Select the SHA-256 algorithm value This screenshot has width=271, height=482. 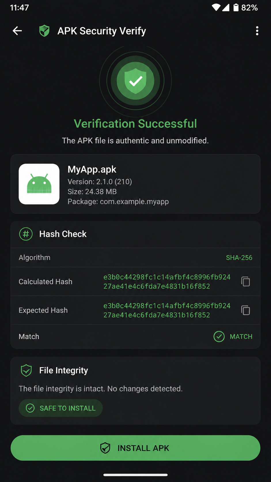[x=239, y=257]
